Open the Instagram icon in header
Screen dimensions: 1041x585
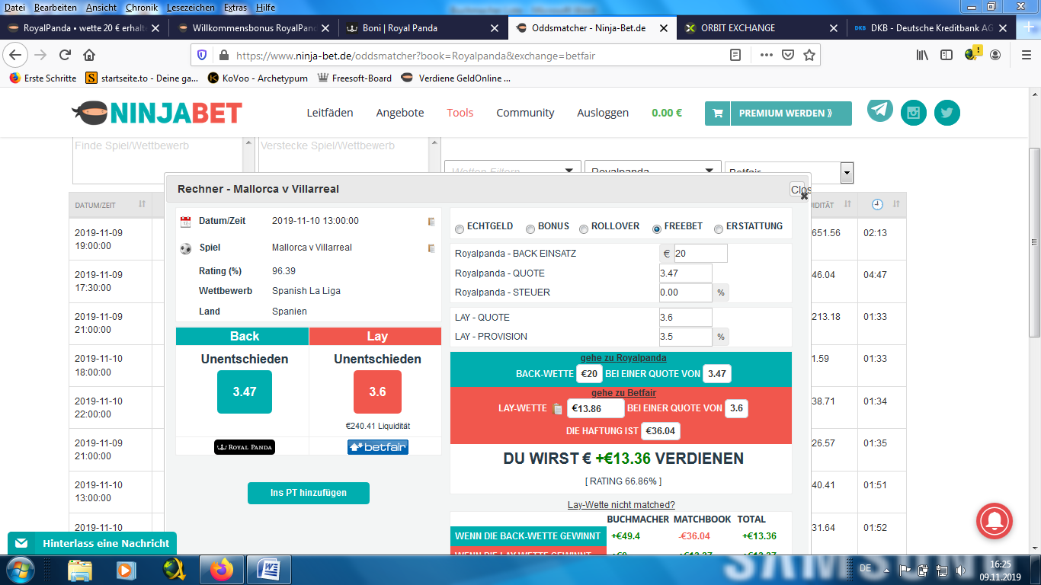pyautogui.click(x=914, y=113)
